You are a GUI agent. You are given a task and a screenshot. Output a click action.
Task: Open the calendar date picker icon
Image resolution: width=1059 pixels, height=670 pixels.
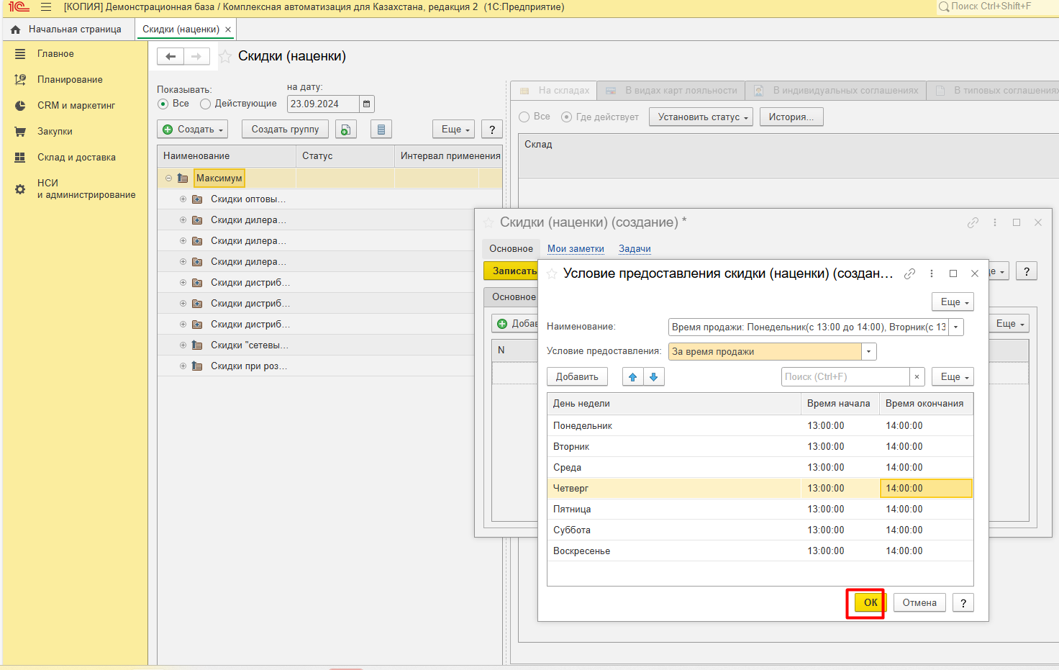point(366,104)
